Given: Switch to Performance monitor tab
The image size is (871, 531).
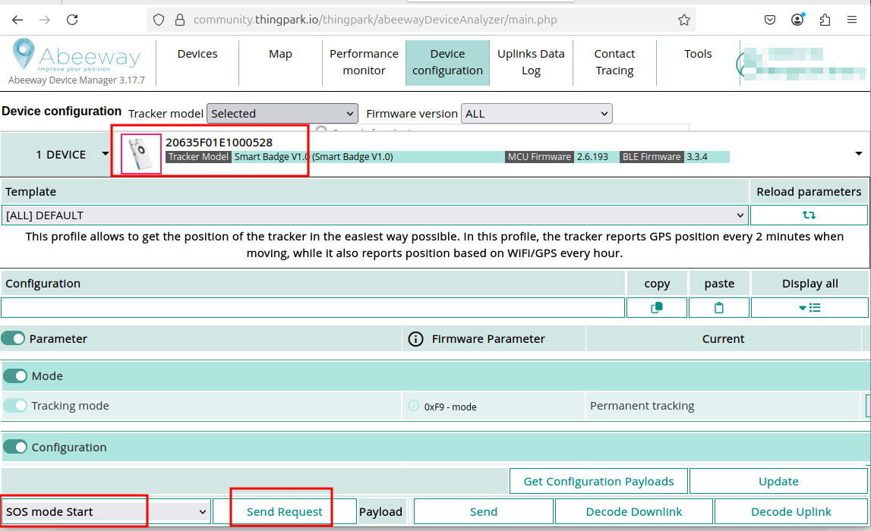Looking at the screenshot, I should point(364,62).
